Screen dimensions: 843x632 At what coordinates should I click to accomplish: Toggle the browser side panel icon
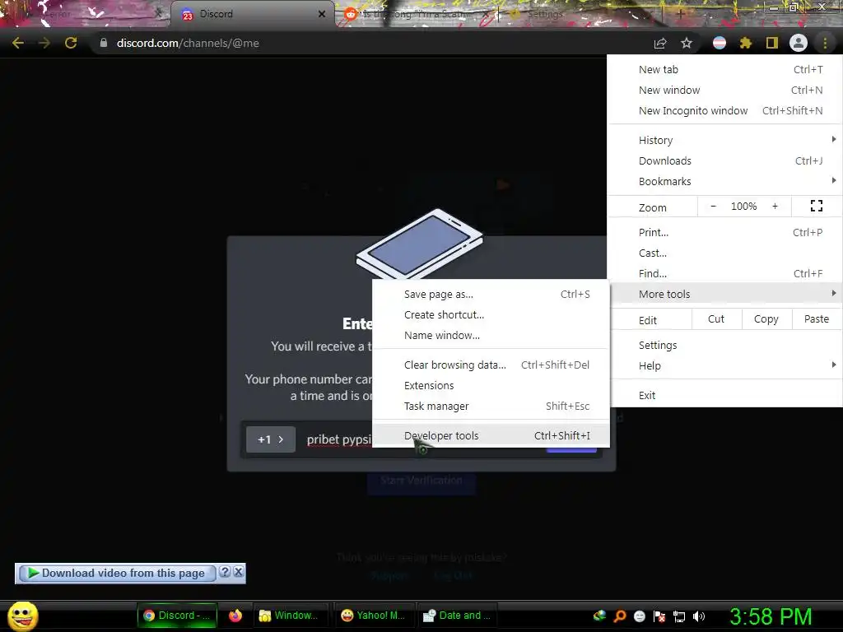click(772, 43)
